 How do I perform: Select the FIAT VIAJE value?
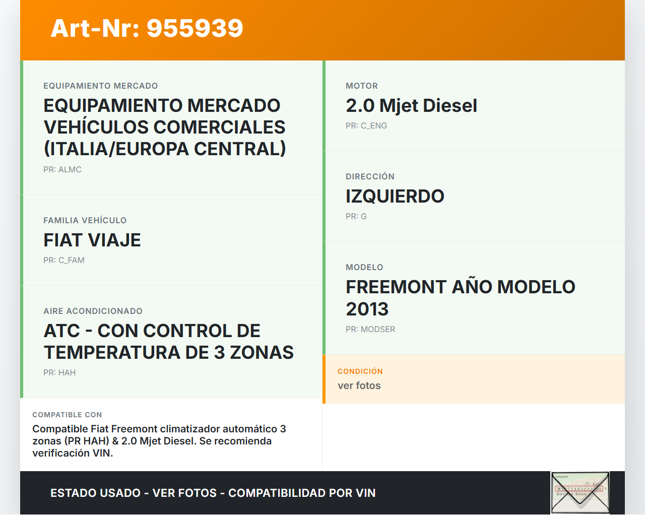coord(92,240)
